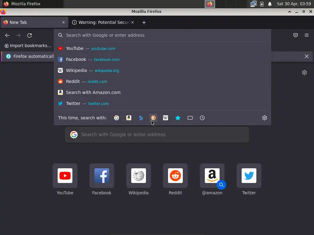The width and height of the screenshot is (314, 235).
Task: Focus the URL bar address field
Action: [x=163, y=35]
